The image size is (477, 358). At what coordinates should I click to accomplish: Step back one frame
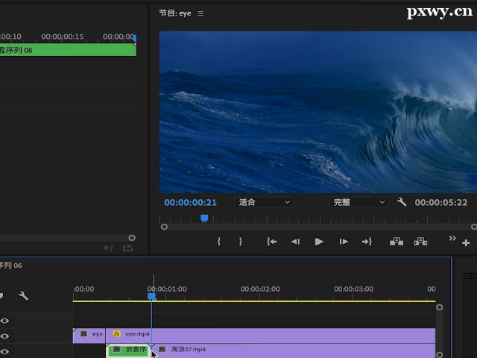click(295, 242)
